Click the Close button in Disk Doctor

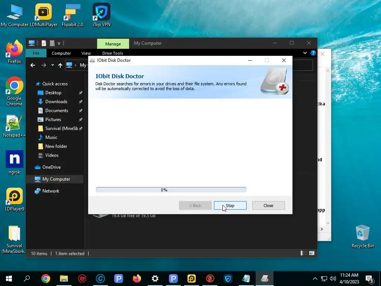tap(269, 206)
